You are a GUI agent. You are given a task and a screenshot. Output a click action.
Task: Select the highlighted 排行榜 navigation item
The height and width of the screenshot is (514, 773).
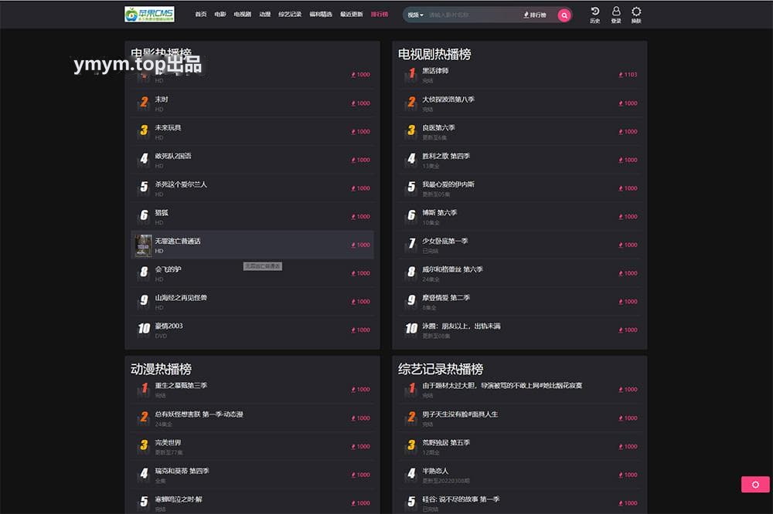pos(379,14)
